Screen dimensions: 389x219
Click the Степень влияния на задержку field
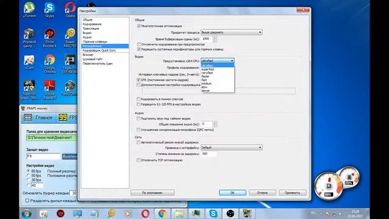pyautogui.click(x=208, y=154)
